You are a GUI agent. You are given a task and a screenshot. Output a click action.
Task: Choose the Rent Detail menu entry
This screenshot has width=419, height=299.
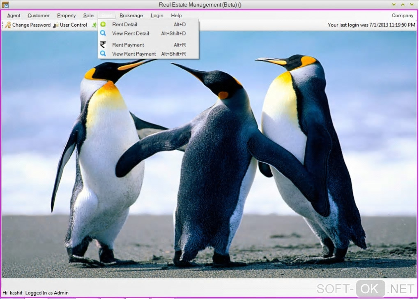pos(148,24)
